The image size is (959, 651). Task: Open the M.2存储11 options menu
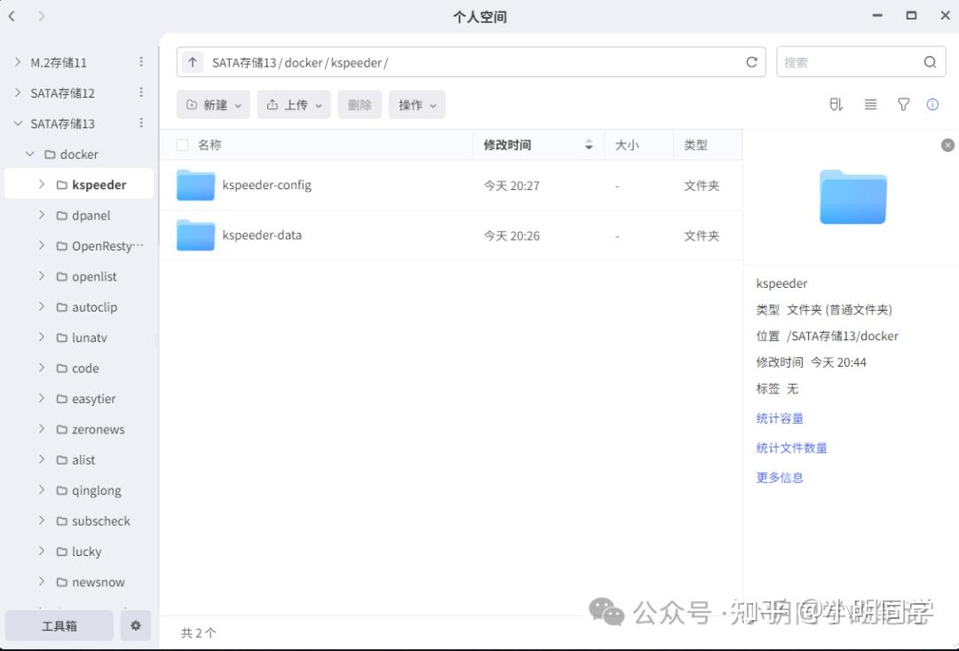click(140, 62)
